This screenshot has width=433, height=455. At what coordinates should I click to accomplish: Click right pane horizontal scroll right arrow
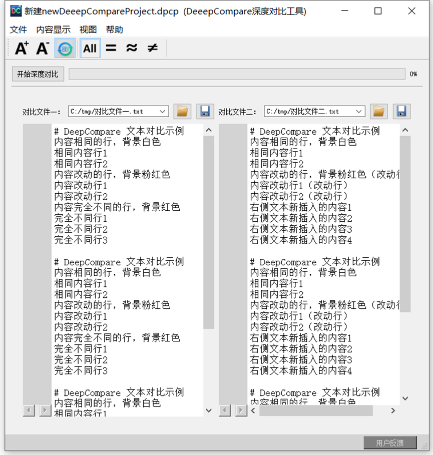click(x=393, y=410)
